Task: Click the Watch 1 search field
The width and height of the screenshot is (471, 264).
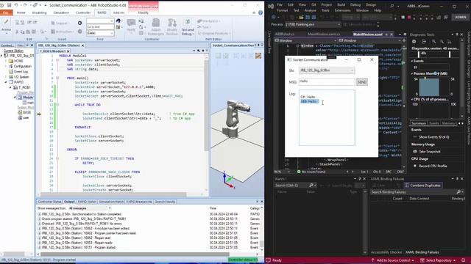Action: [x=295, y=186]
